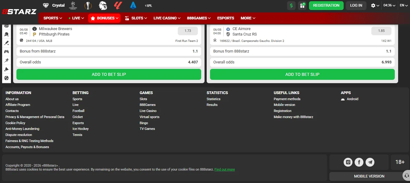Select the 1.85 odds for CE Aimore
The height and width of the screenshot is (183, 410).
pyautogui.click(x=381, y=31)
